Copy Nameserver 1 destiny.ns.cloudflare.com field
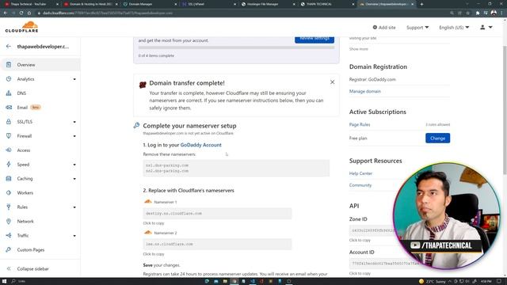507x285 pixels. click(217, 213)
